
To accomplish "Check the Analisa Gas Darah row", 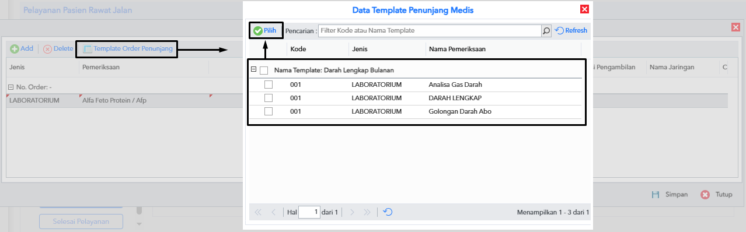I will [269, 85].
